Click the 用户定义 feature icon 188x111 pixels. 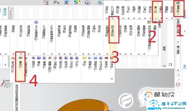click(12, 58)
